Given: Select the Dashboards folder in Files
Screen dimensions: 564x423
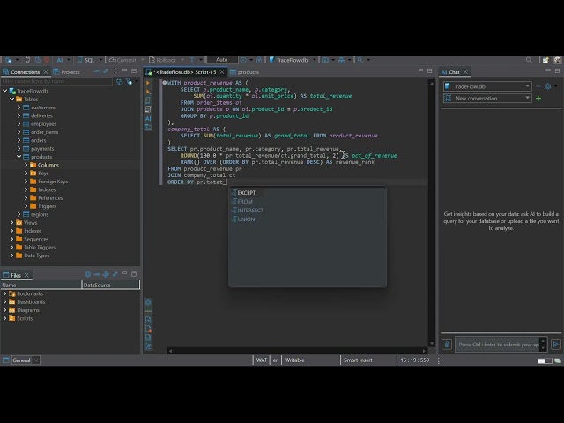Looking at the screenshot, I should click(31, 301).
